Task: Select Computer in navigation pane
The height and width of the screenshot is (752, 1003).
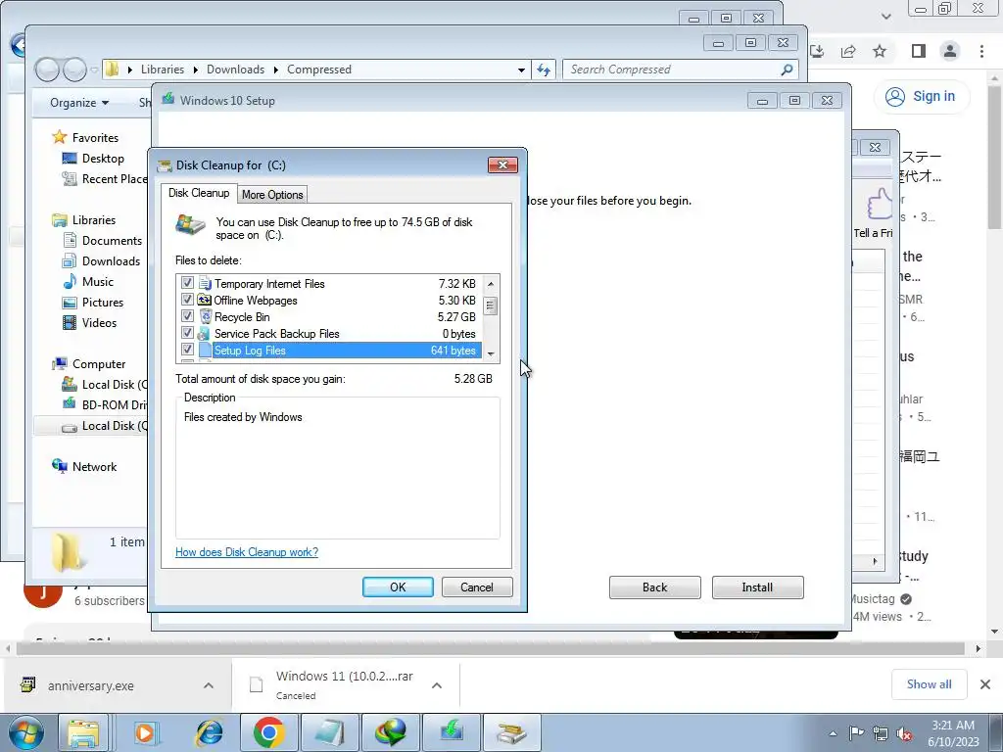Action: click(99, 364)
